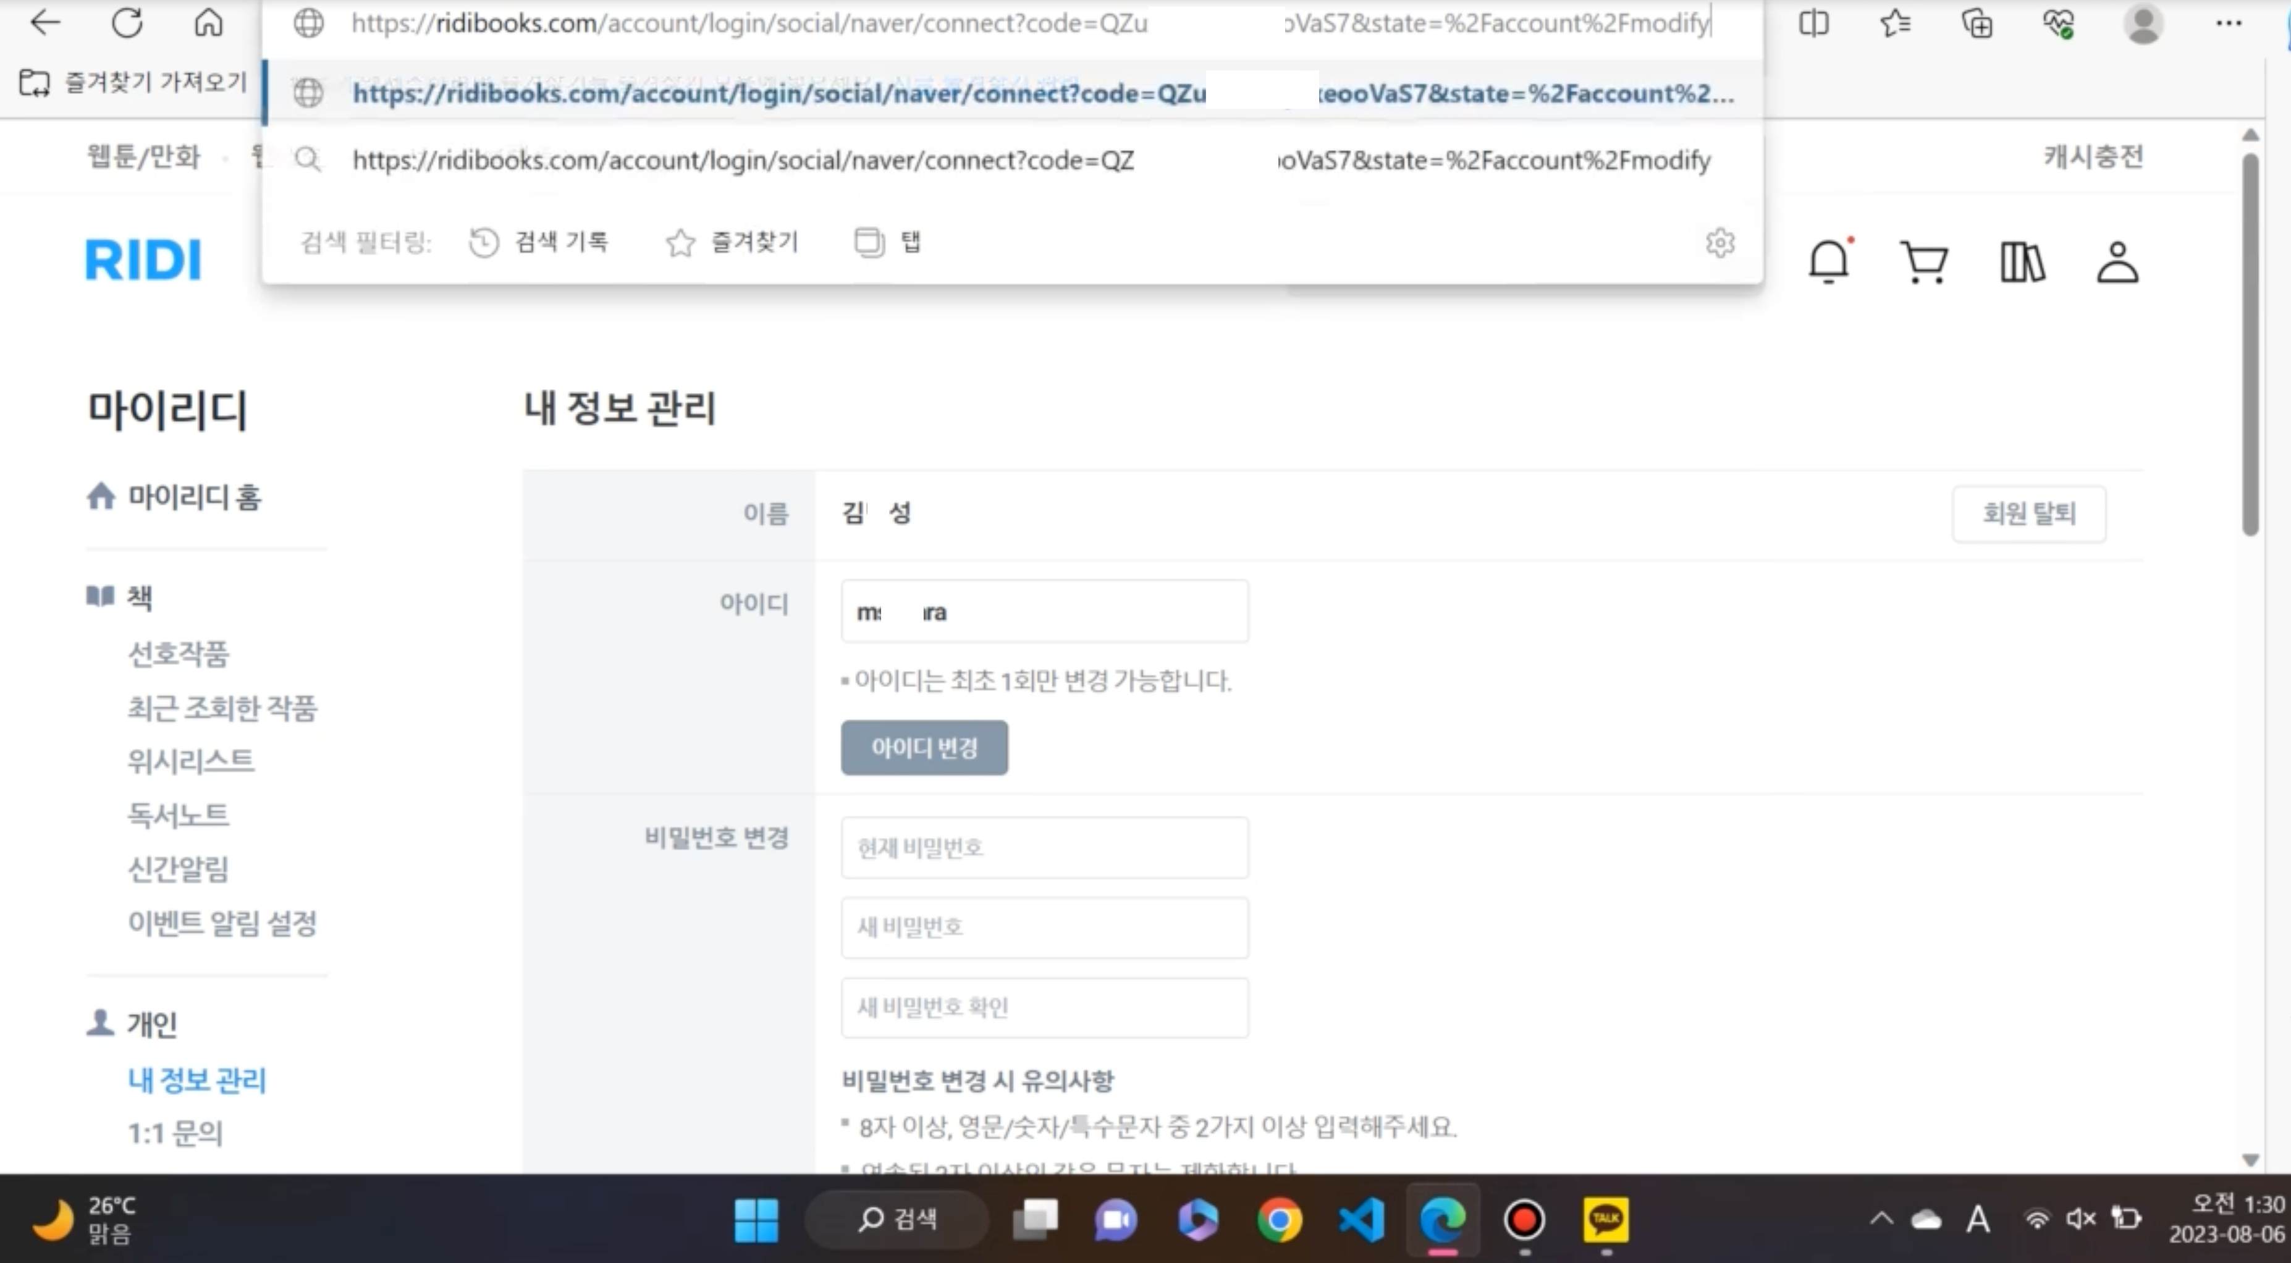Select the highlighted ridibooks URL suggestion
This screenshot has height=1263, width=2291.
click(x=1013, y=93)
